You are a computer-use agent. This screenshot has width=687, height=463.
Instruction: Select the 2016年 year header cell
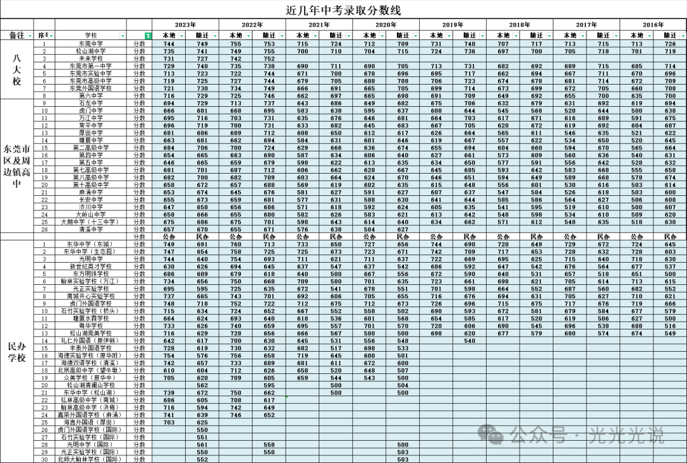coord(653,25)
